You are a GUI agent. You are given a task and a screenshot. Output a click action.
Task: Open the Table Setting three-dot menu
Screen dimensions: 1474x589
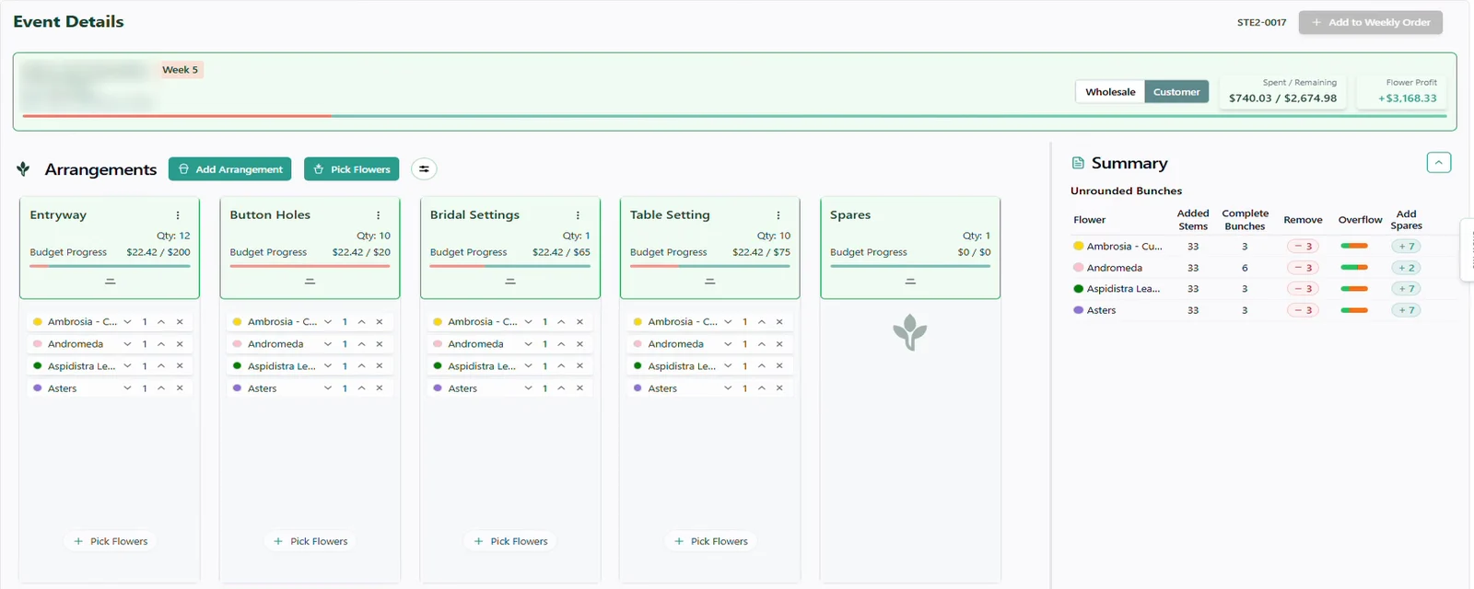click(778, 215)
